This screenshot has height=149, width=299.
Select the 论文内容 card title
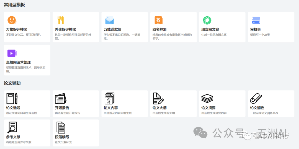(111, 108)
